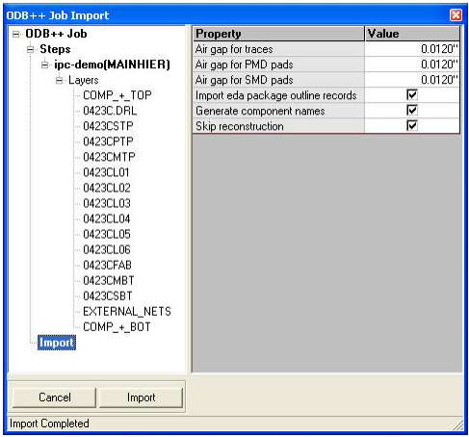The width and height of the screenshot is (469, 437).
Task: Select the 0423CFAB layer
Action: 108,265
